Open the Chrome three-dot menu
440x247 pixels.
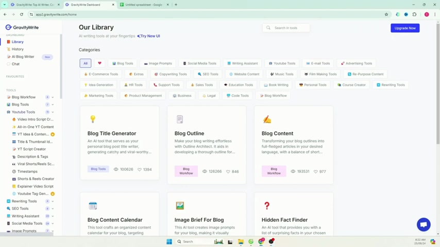tap(435, 14)
